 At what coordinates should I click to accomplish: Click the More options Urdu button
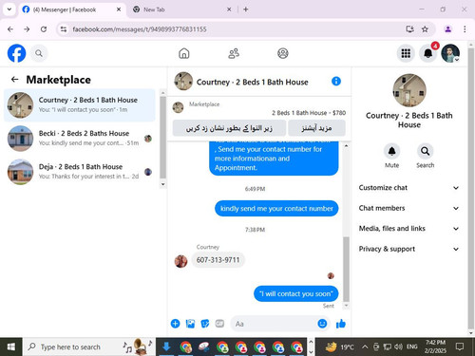click(316, 128)
